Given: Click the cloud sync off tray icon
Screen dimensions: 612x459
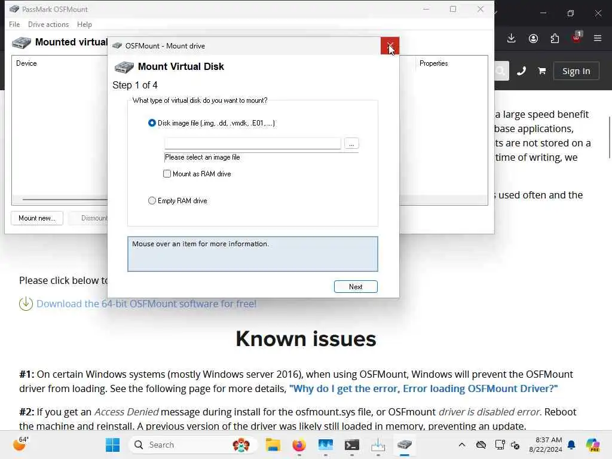Looking at the screenshot, I should point(481,445).
